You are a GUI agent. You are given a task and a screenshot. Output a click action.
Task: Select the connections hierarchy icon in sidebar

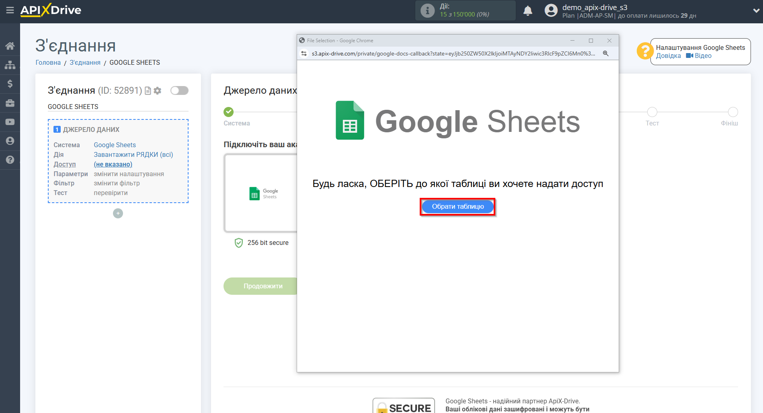coord(10,64)
